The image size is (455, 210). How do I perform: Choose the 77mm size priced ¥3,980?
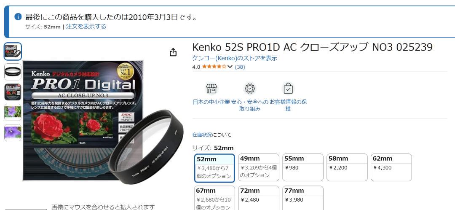[303, 198]
